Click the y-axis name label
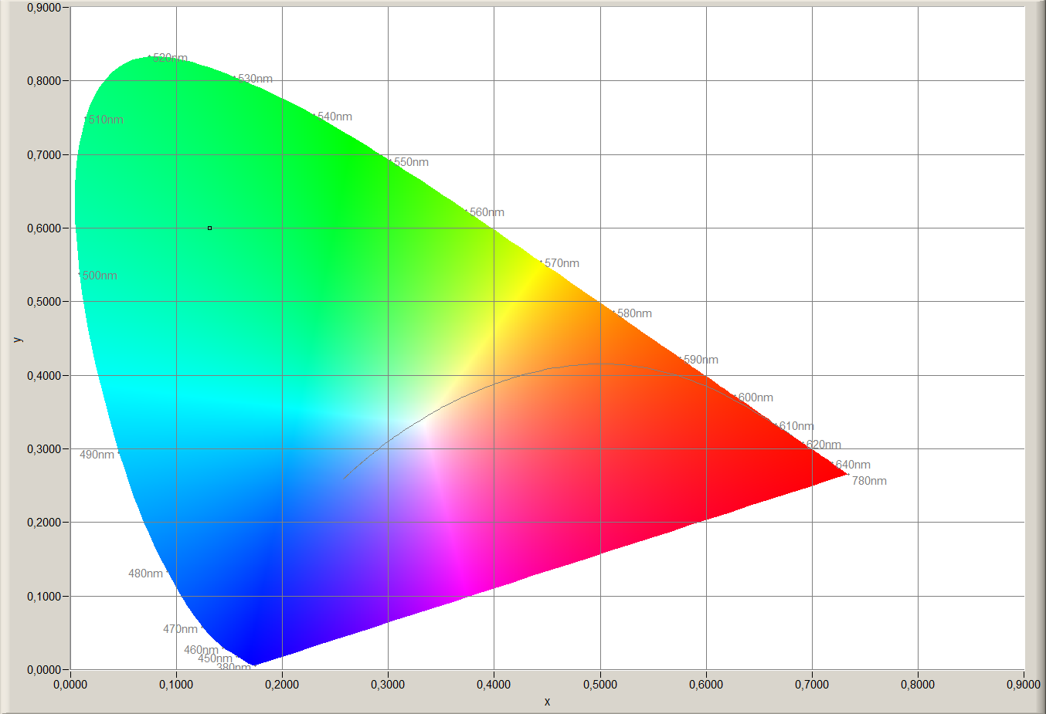The height and width of the screenshot is (714, 1046). pos(19,339)
